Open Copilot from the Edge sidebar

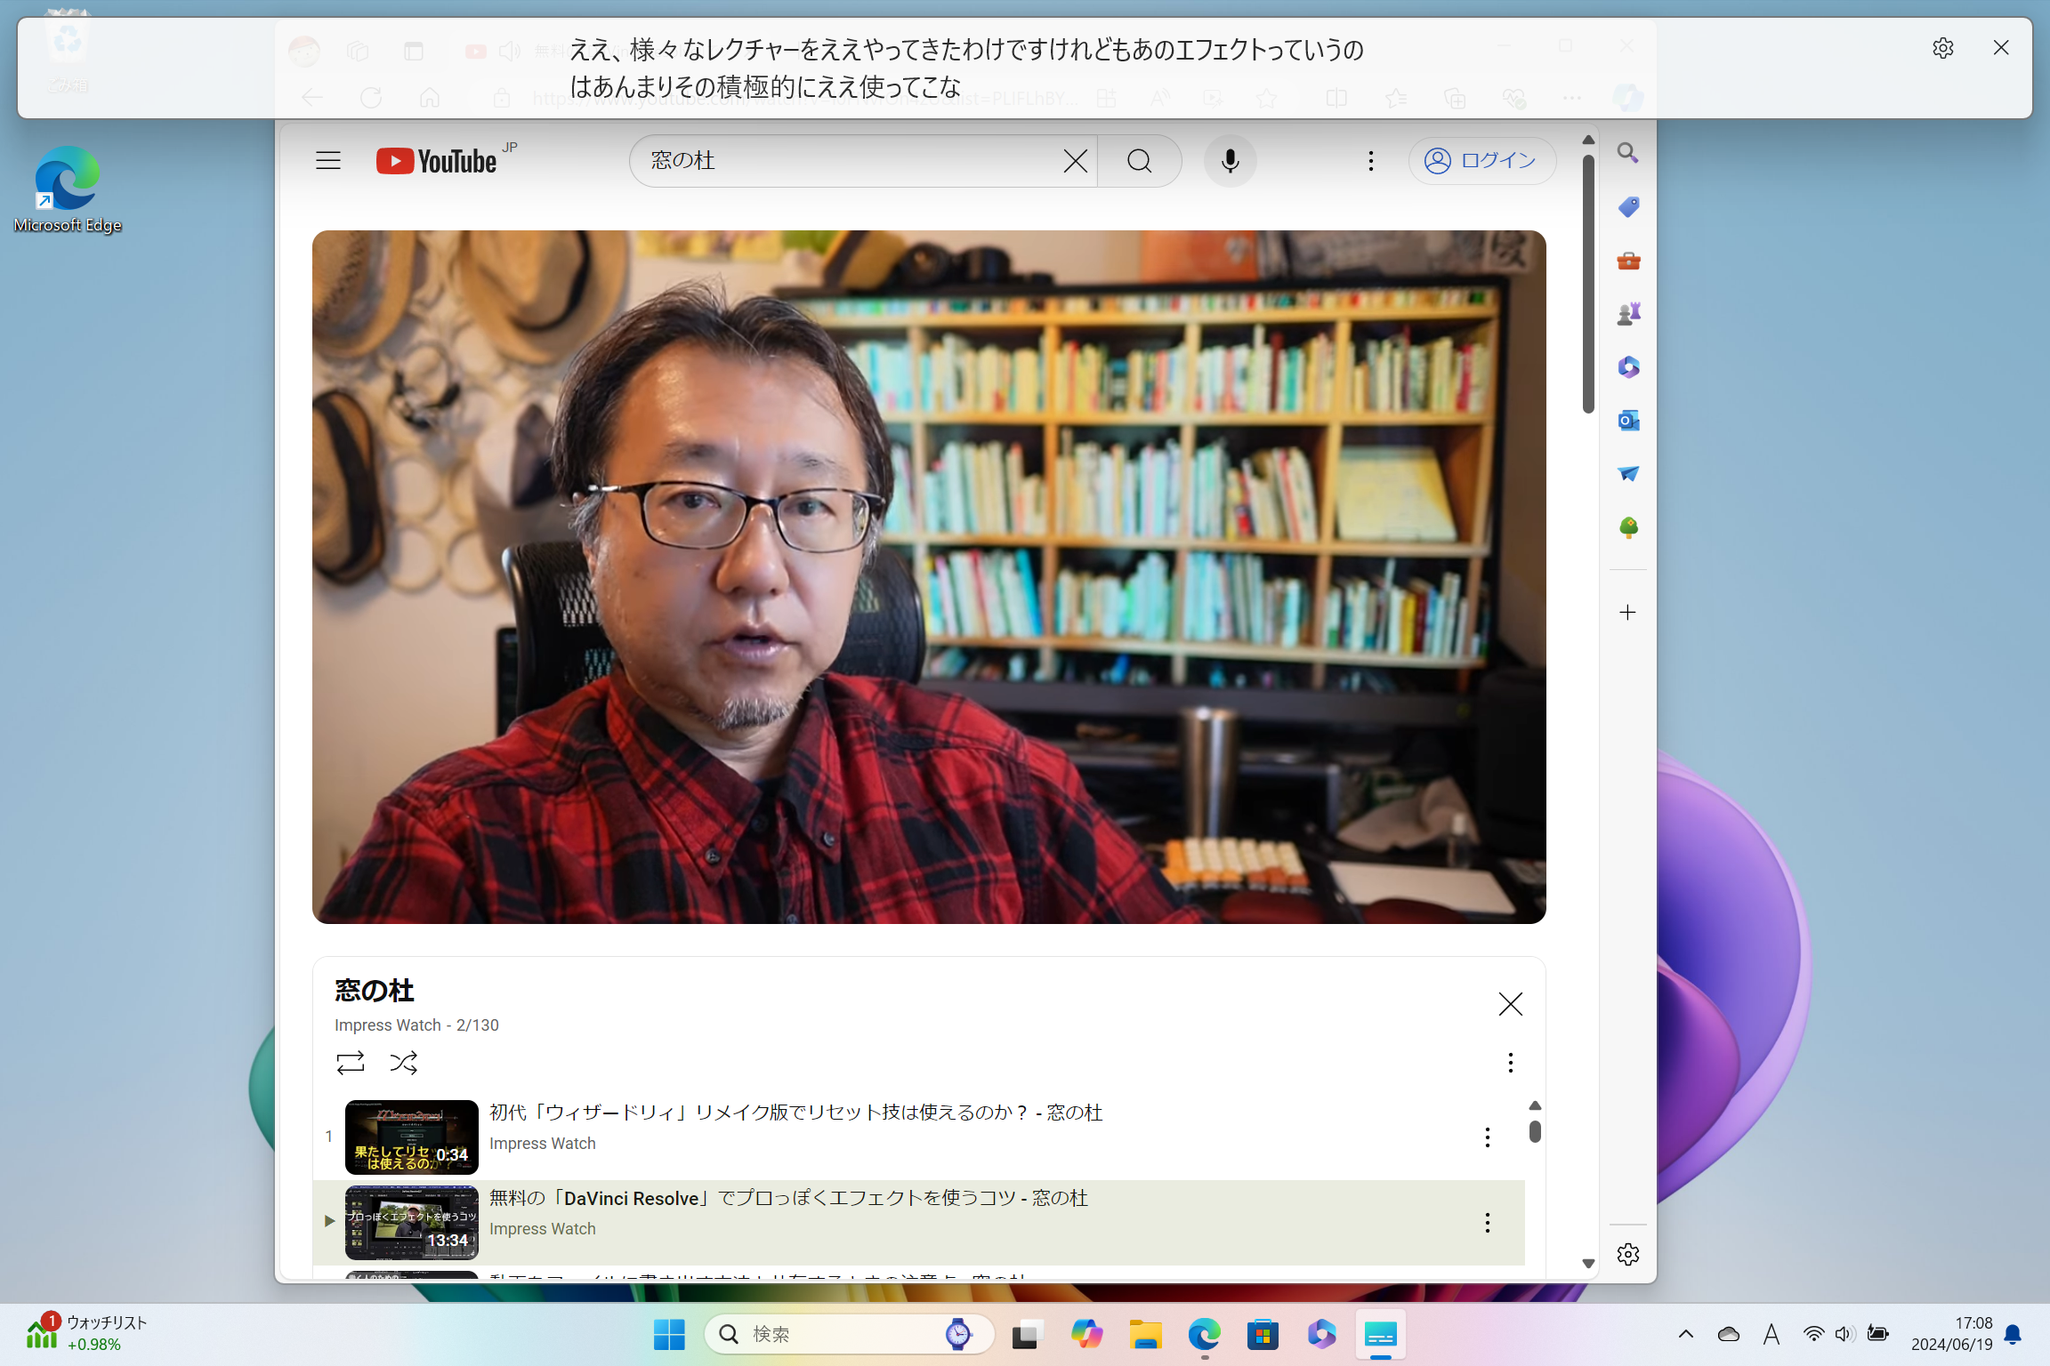[1626, 98]
